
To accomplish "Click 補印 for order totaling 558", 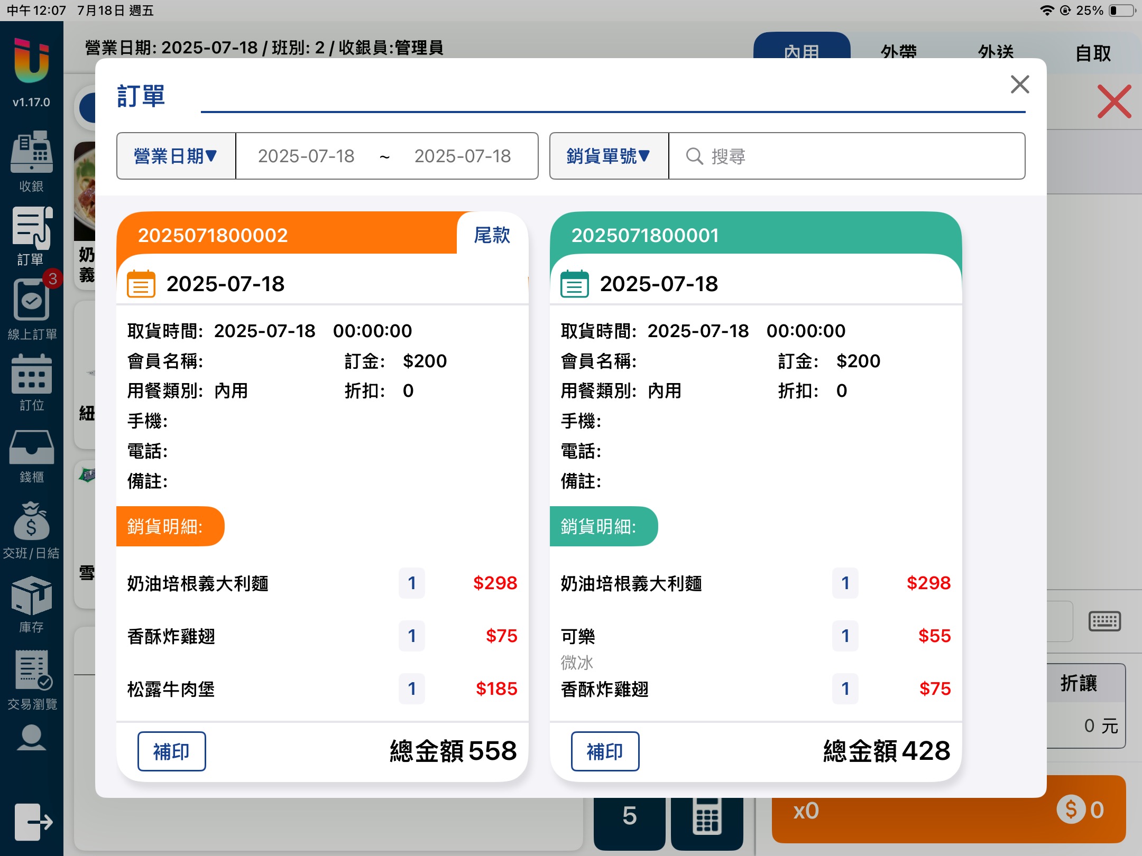I will click(x=171, y=751).
